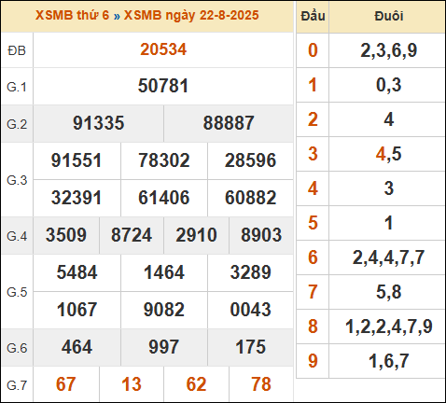Select G.4 number 2910
The width and height of the screenshot is (446, 403).
coord(196,235)
